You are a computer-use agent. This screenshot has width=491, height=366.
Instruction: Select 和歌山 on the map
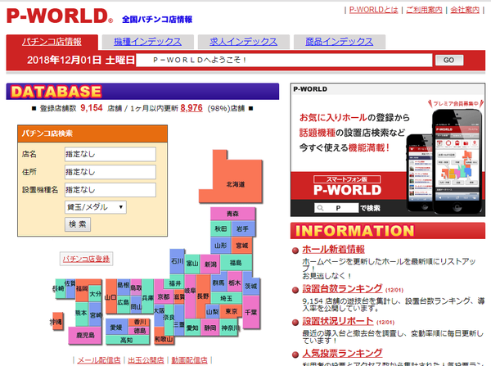point(164,339)
